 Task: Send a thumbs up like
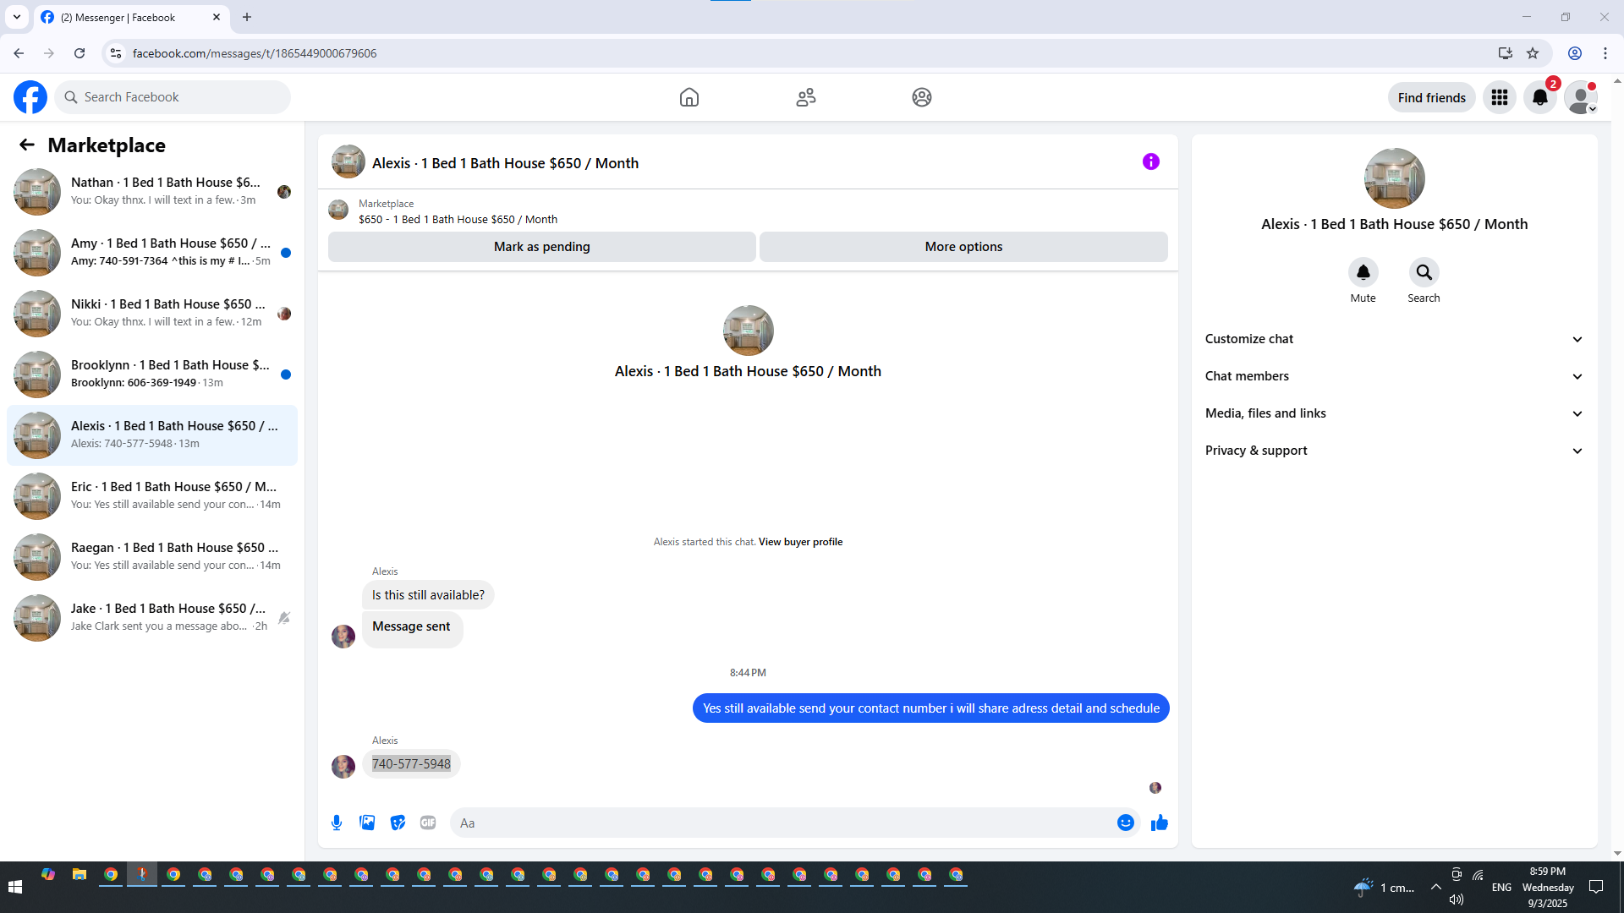tap(1160, 823)
